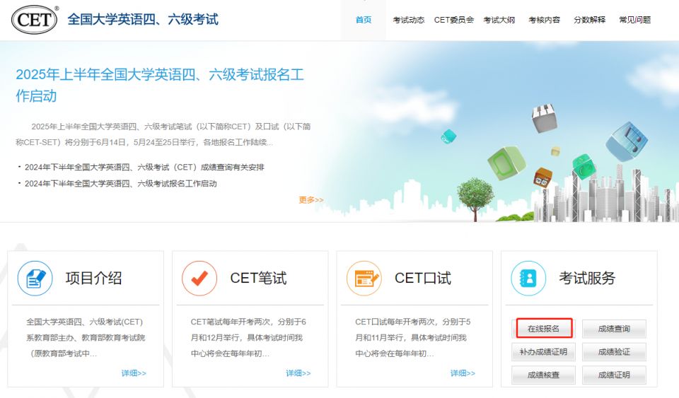This screenshot has height=398, width=679.
Task: Click the 在线报名 button
Action: [543, 329]
